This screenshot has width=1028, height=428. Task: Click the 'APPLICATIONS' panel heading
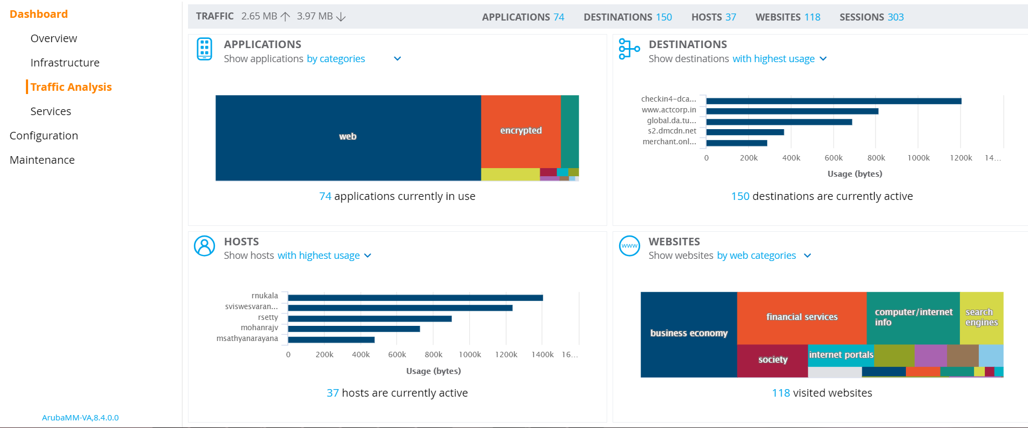(x=263, y=44)
